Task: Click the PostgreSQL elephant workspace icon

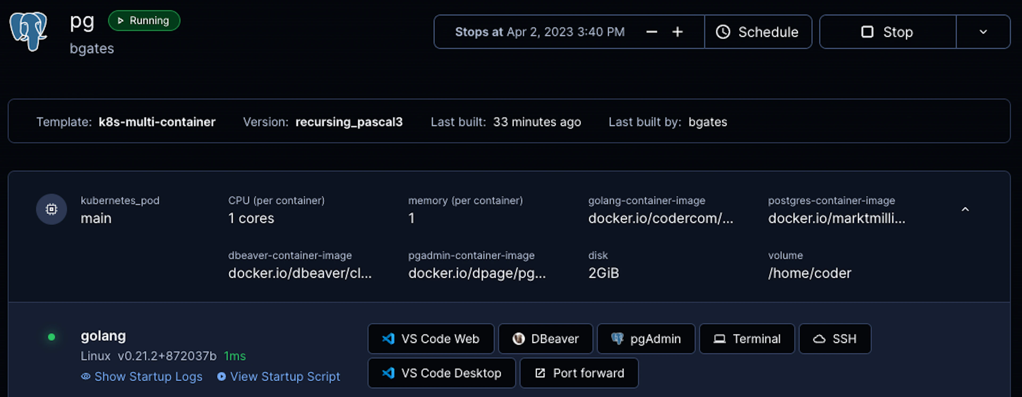Action: [x=28, y=31]
